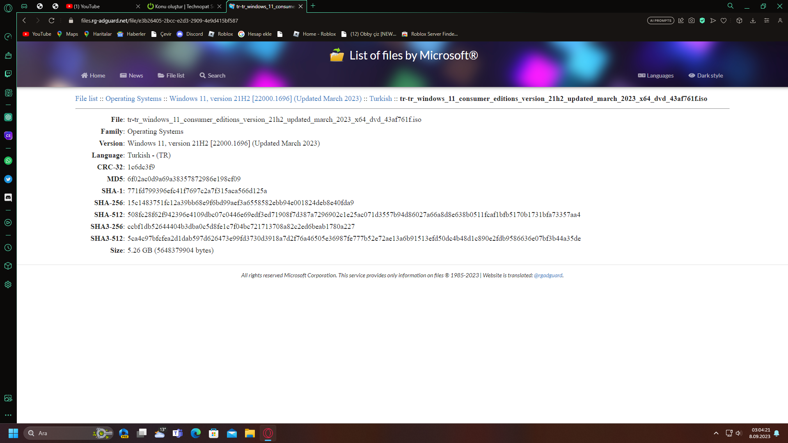Screen dimensions: 788x443
Task: Open the Languages selector
Action: (656, 75)
